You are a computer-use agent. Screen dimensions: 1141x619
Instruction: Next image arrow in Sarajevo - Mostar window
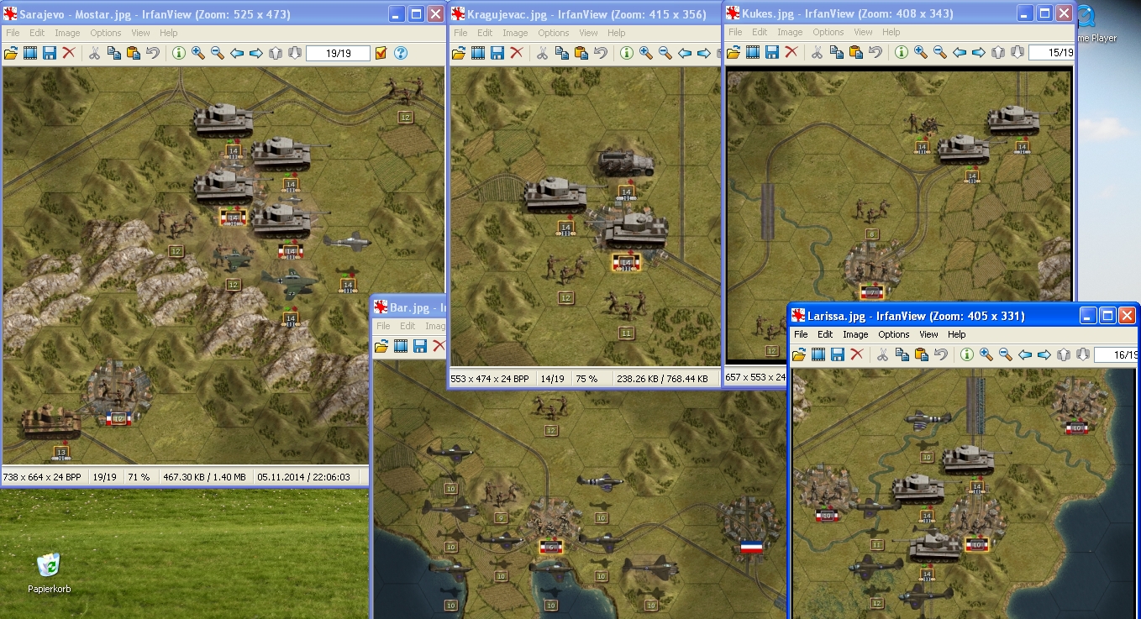pyautogui.click(x=256, y=53)
